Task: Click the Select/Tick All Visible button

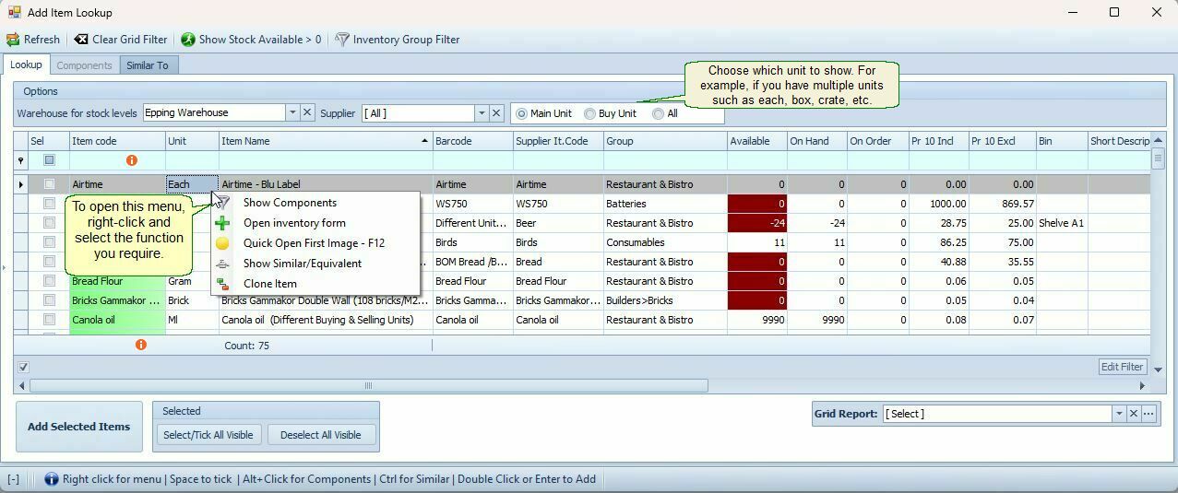Action: [208, 435]
